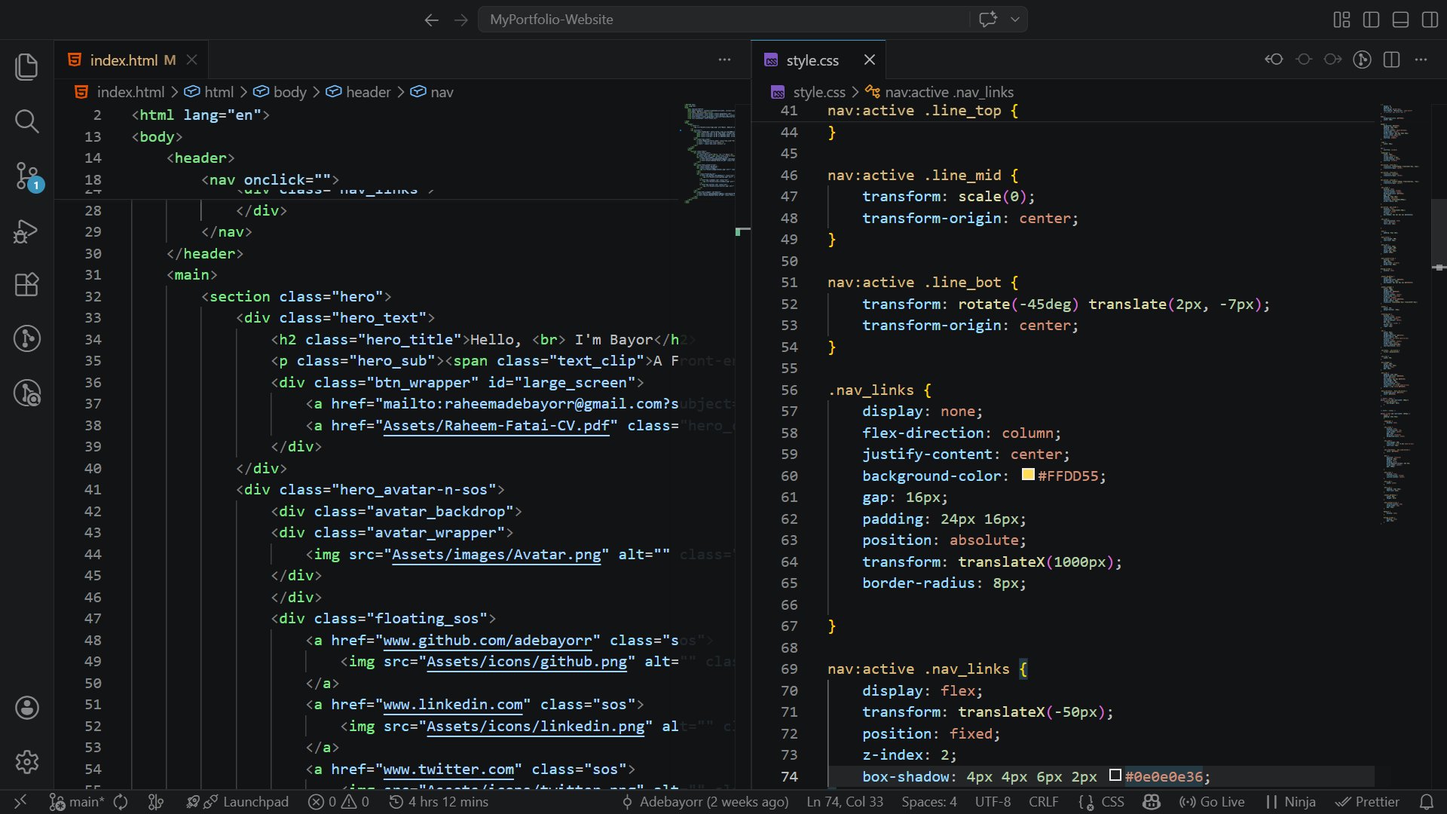Click the Go Live button
Image resolution: width=1447 pixels, height=814 pixels.
click(1212, 802)
